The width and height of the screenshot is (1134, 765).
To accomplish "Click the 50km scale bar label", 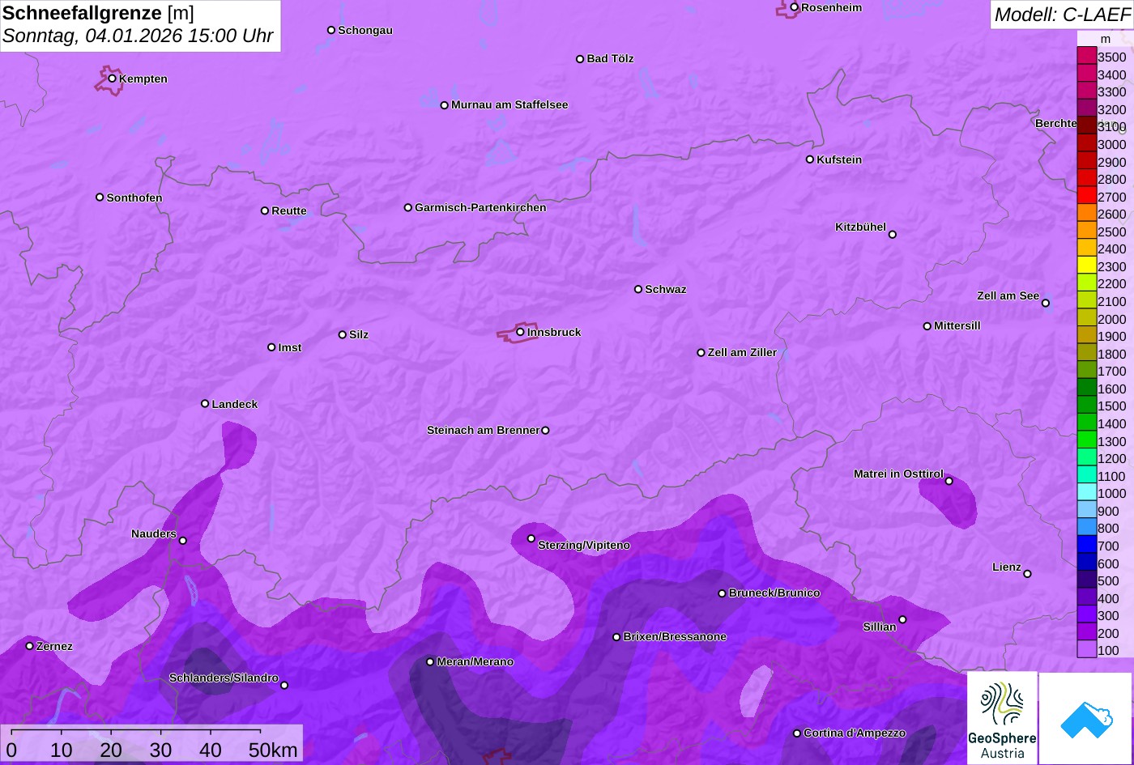I will (x=273, y=750).
